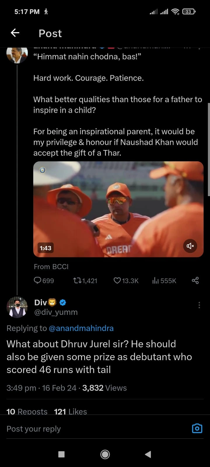Screen dimensions: 210x467
Task: Tap the Android home button
Action: pyautogui.click(x=105, y=454)
